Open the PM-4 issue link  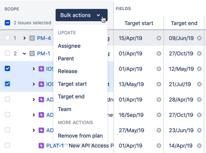44,38
